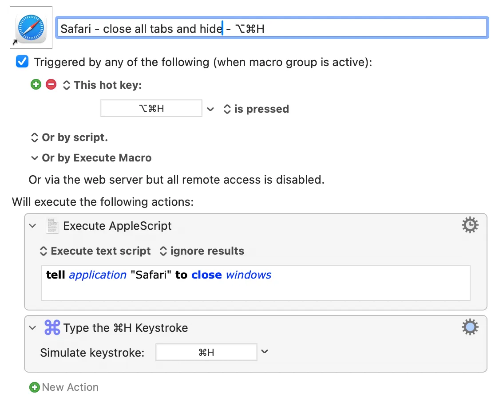The height and width of the screenshot is (401, 499).
Task: Open dropdown next to Simulate keystroke field
Action: [265, 352]
